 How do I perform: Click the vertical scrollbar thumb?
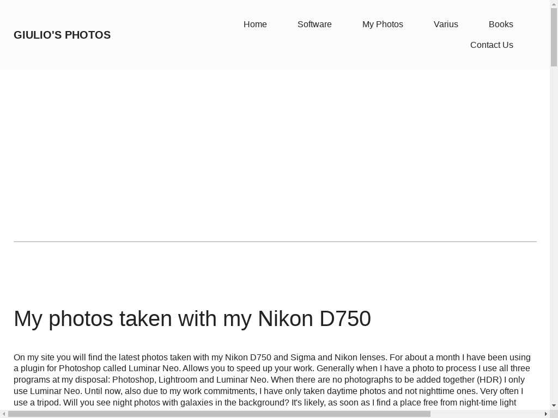(554, 36)
